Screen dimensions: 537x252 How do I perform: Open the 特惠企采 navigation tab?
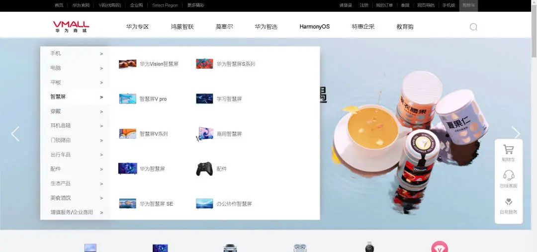click(x=363, y=27)
